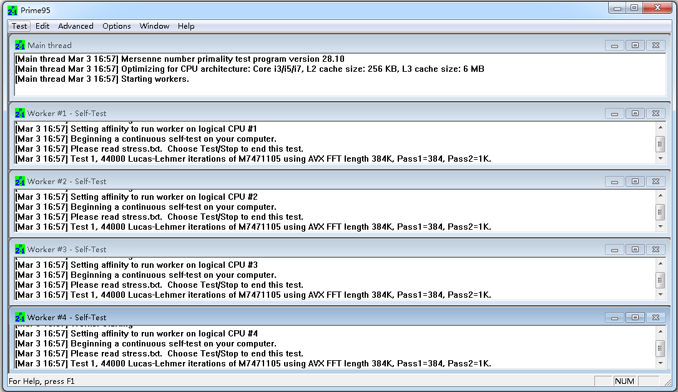Click the scrollbar thumb in Worker #3 log

[661, 280]
